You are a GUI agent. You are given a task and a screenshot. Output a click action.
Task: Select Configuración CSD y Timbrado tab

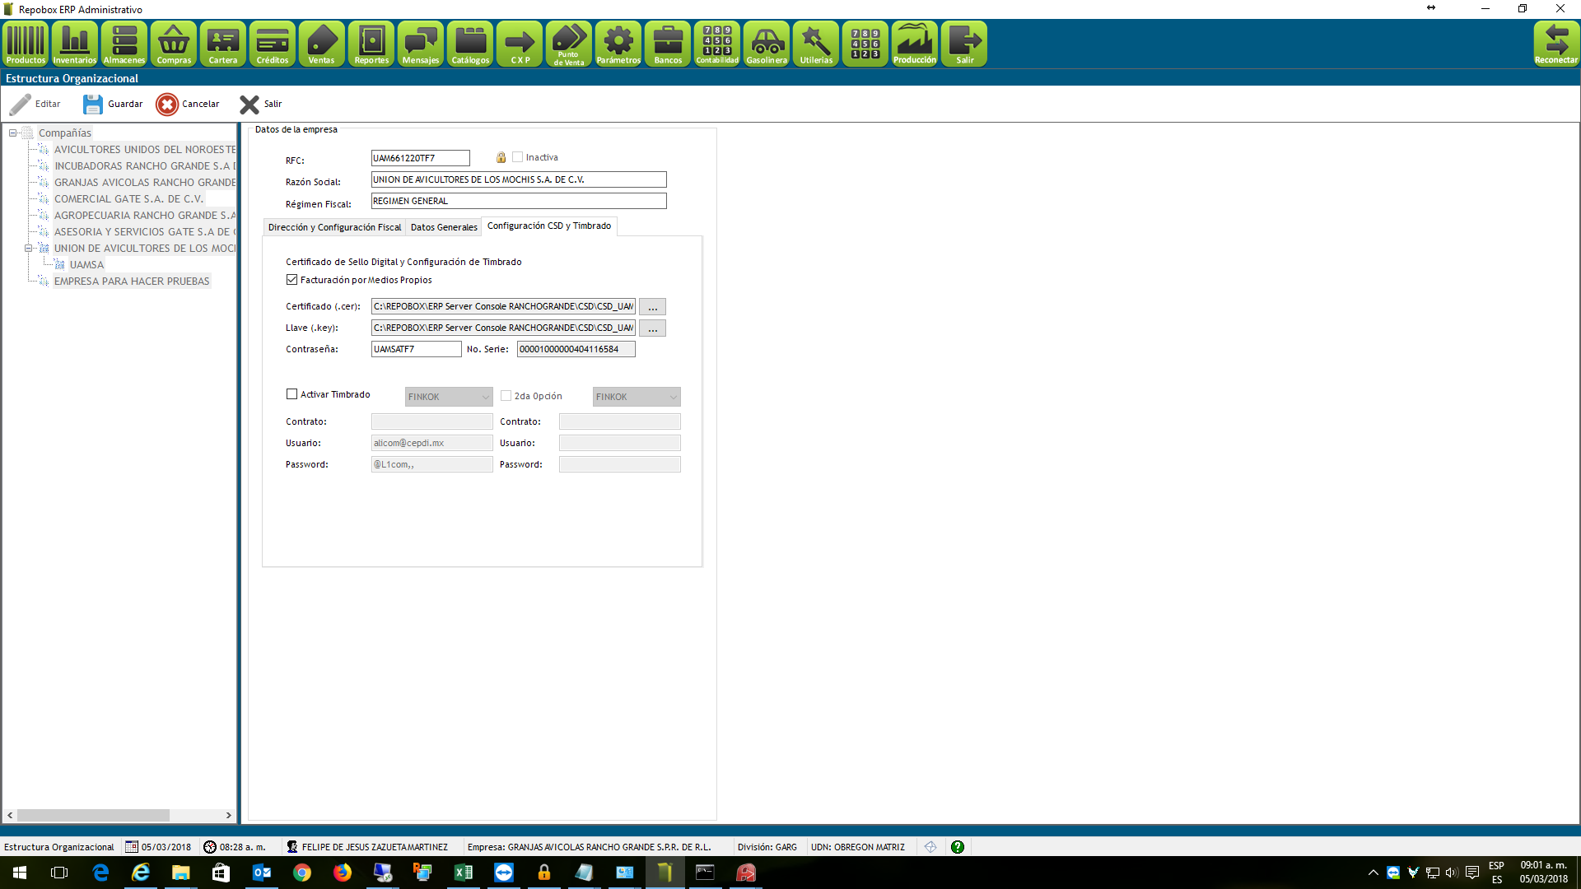pos(549,226)
